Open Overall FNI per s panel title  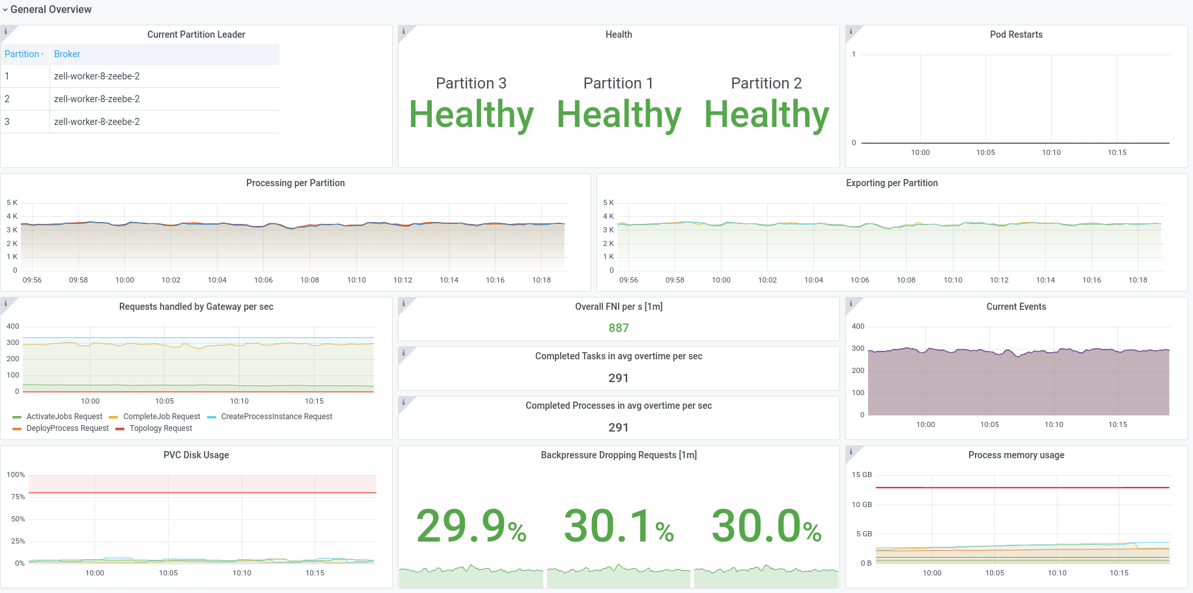click(619, 307)
